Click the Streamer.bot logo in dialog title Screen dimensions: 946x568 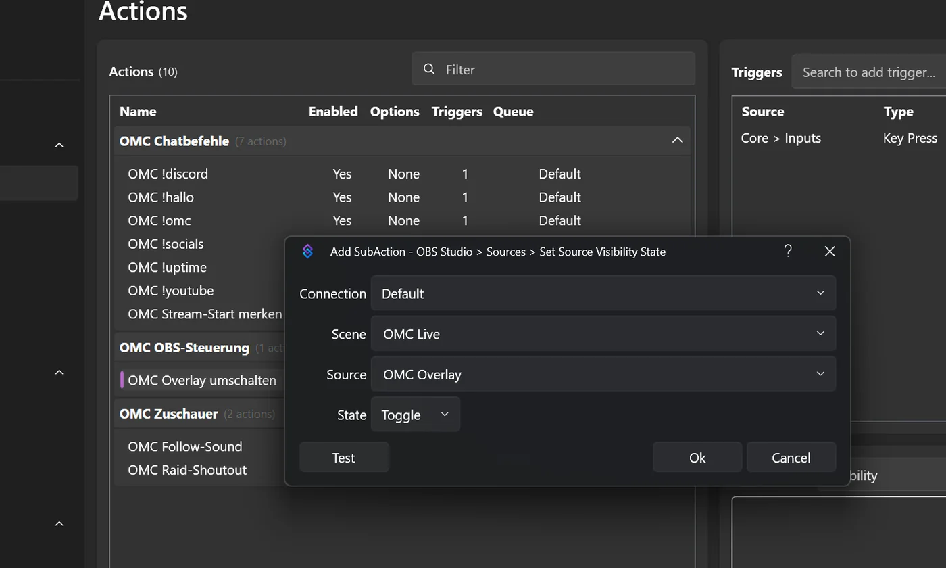click(307, 252)
